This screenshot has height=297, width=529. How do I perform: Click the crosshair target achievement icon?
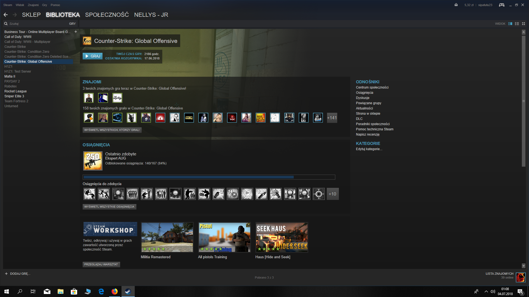[x=319, y=194]
